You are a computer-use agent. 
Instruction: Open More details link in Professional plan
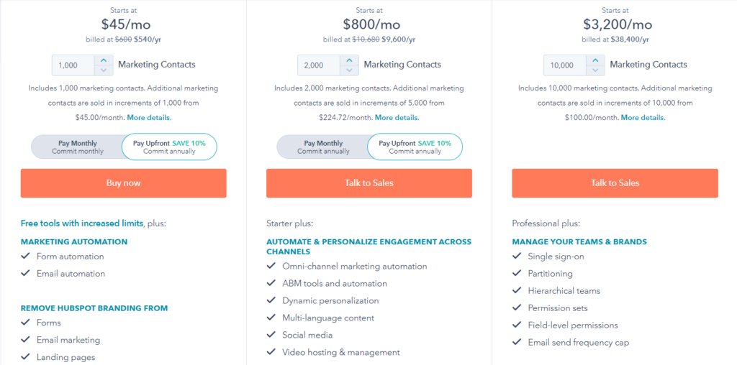click(397, 118)
